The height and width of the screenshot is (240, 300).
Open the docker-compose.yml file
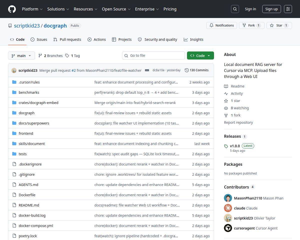tap(36, 225)
